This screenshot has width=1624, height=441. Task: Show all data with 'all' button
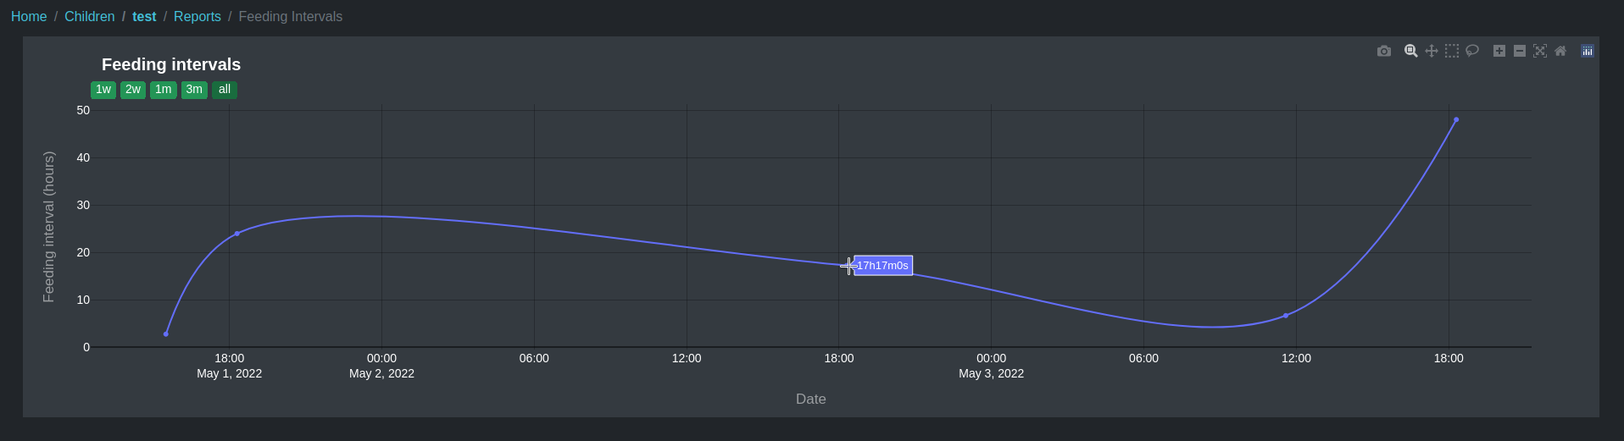coord(225,90)
